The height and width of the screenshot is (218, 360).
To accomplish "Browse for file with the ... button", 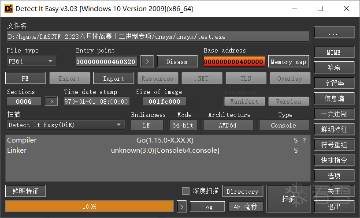I will tap(334, 32).
